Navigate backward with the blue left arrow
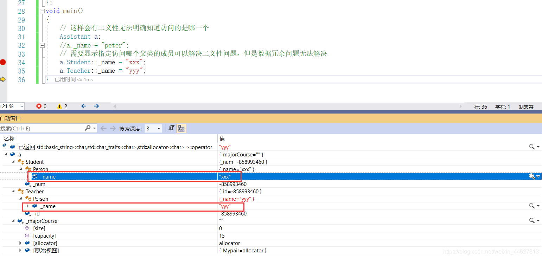The height and width of the screenshot is (258, 542). coord(84,106)
